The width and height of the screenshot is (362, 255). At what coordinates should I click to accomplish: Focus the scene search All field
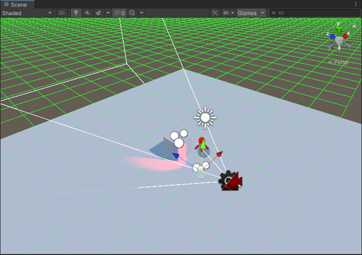(315, 13)
